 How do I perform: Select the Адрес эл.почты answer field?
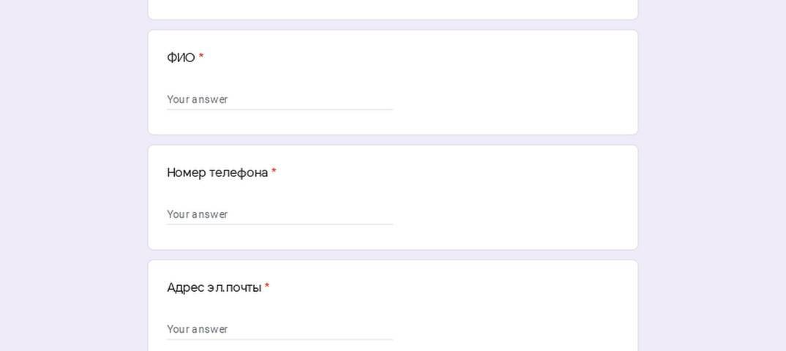280,329
